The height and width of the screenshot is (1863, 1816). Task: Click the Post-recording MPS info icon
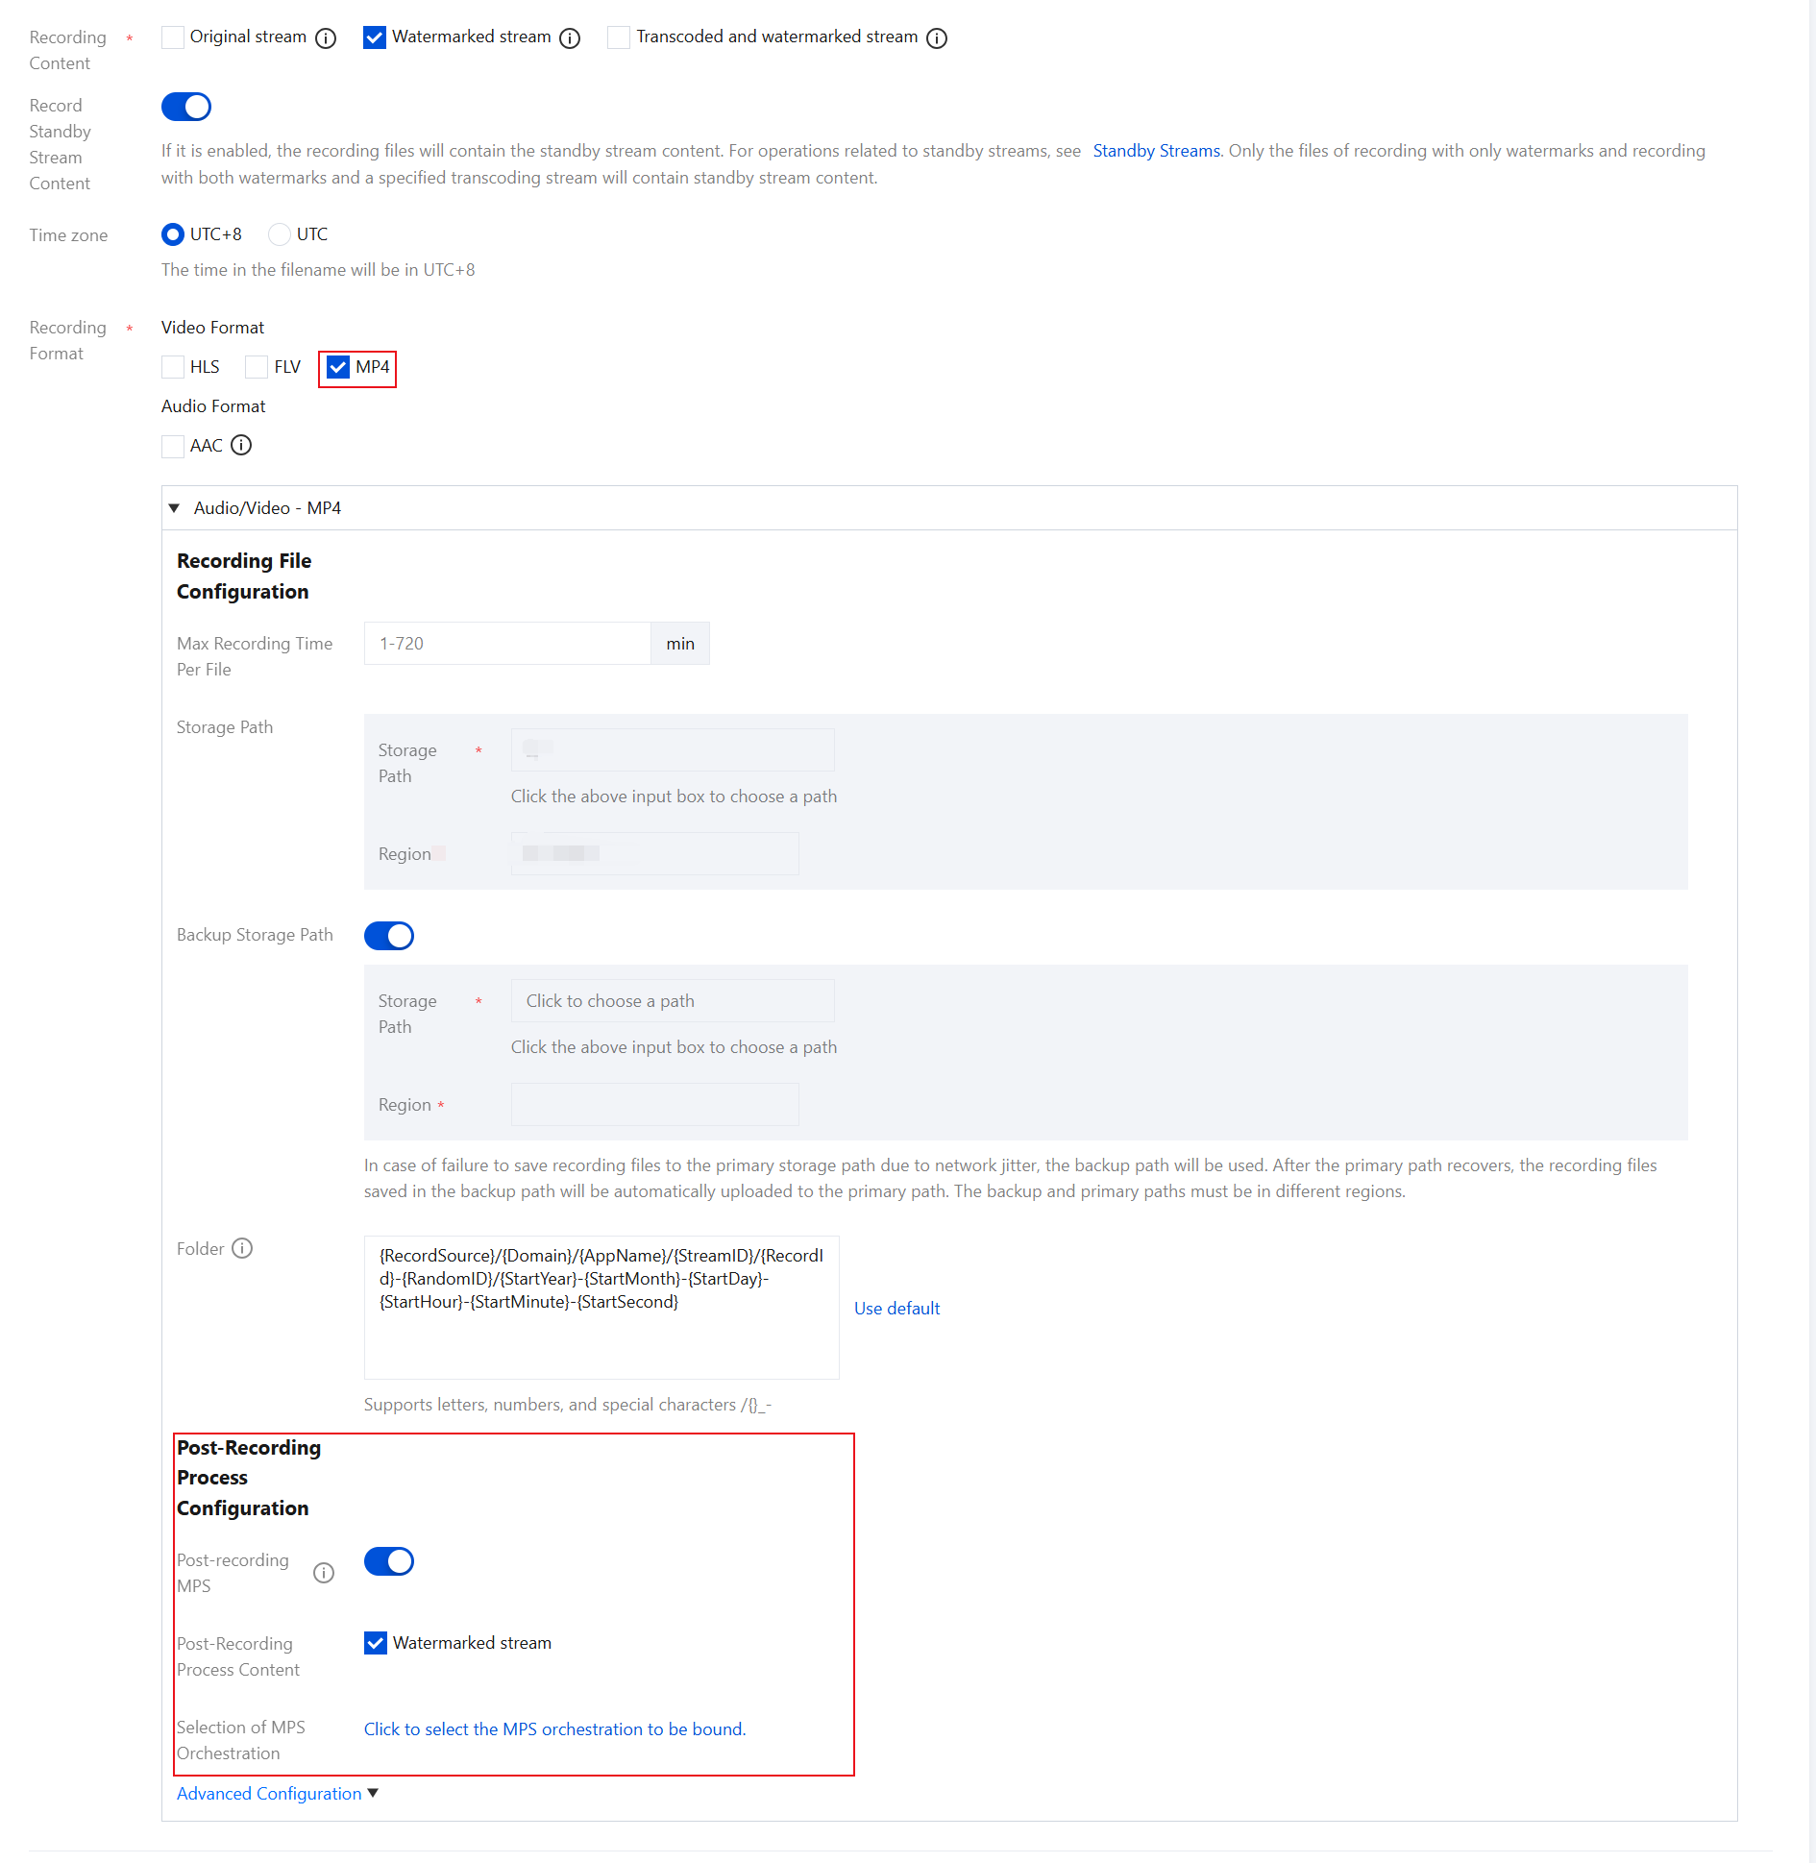(324, 1573)
